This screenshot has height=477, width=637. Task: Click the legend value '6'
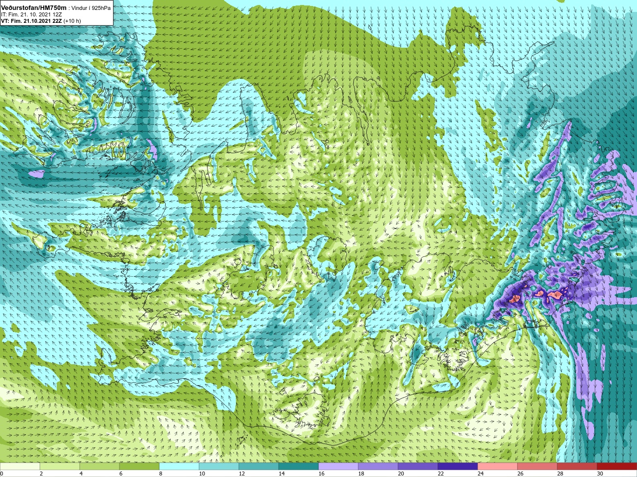[121, 474]
